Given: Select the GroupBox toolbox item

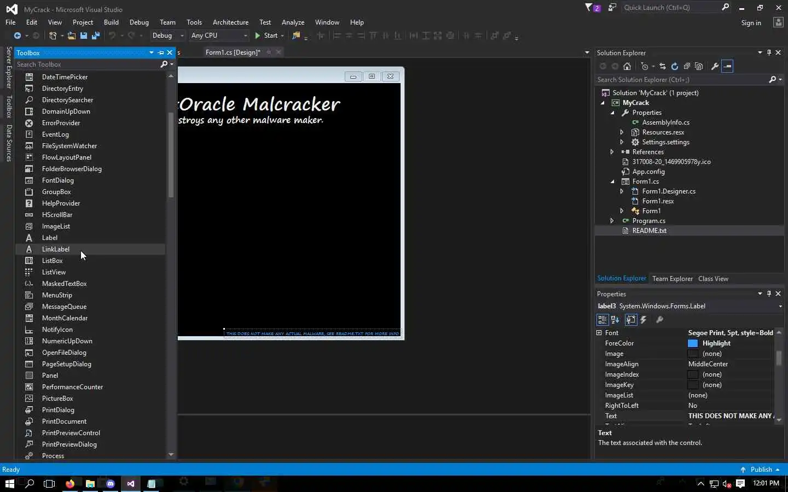Looking at the screenshot, I should pyautogui.click(x=90, y=192).
